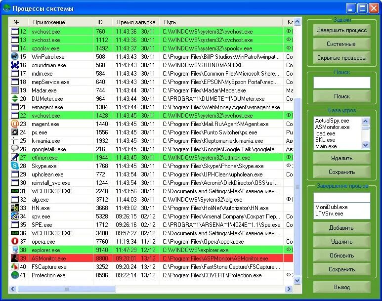Click the Выход button
The image size is (382, 301).
(x=342, y=287)
